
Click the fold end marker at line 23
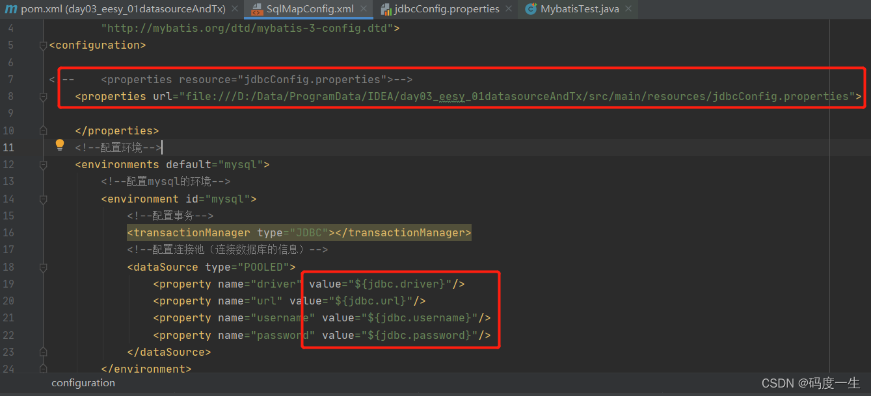pyautogui.click(x=43, y=352)
